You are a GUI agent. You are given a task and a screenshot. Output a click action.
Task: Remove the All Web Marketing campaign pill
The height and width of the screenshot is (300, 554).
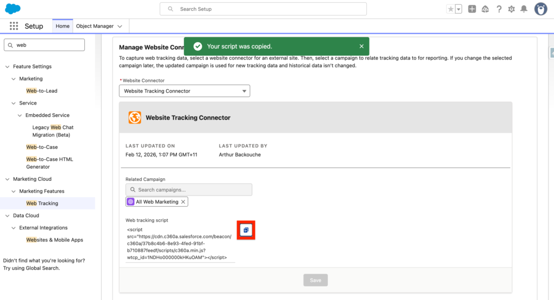click(183, 202)
